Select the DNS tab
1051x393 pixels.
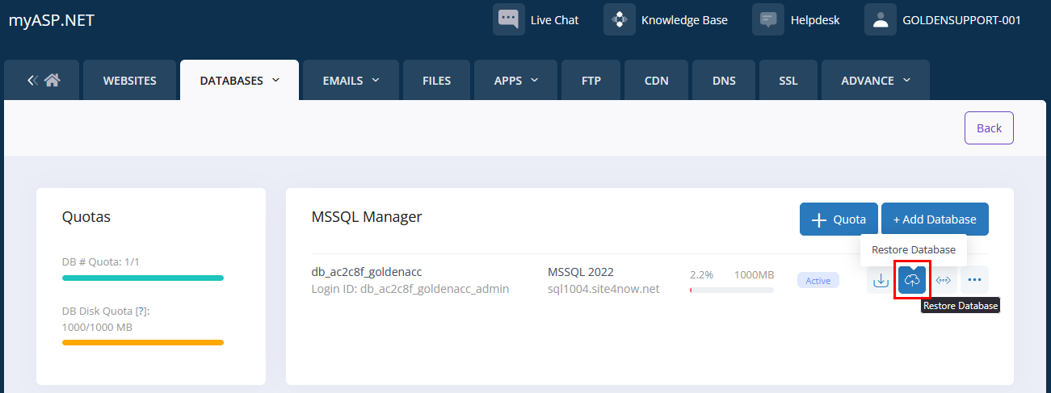pos(724,80)
